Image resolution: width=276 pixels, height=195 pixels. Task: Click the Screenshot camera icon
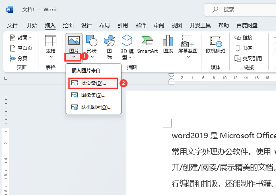(187, 41)
